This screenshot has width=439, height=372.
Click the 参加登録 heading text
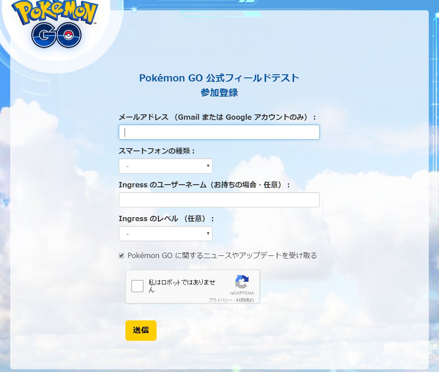(219, 93)
